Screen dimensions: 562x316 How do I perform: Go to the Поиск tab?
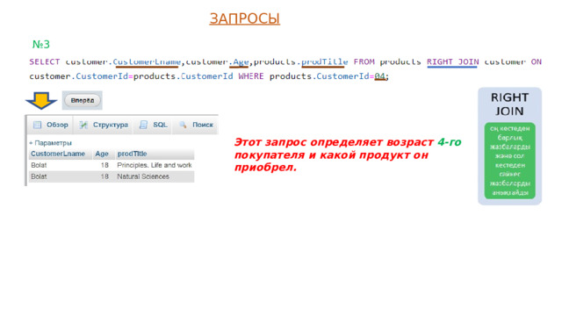pyautogui.click(x=196, y=125)
